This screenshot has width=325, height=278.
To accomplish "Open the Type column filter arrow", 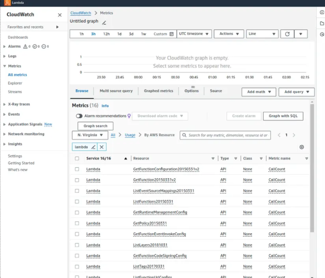I will tap(236, 159).
